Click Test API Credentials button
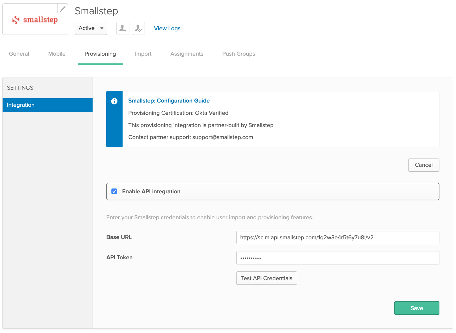Screen dimensions: 456x333 pyautogui.click(x=267, y=278)
